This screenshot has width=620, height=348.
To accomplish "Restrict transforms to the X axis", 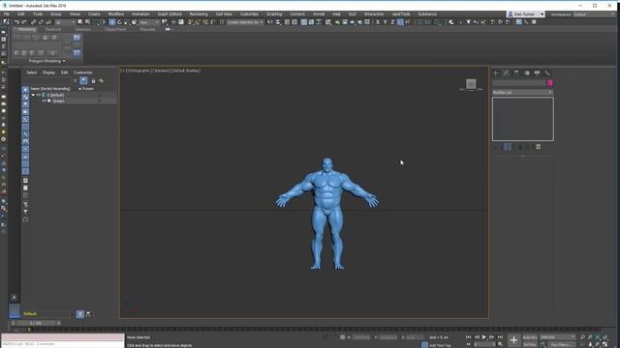I will [377, 22].
